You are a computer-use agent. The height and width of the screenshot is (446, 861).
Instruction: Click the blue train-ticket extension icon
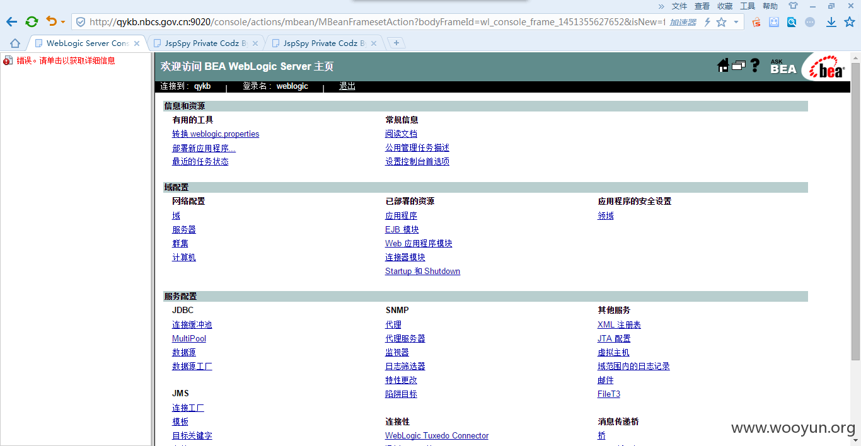tap(774, 22)
